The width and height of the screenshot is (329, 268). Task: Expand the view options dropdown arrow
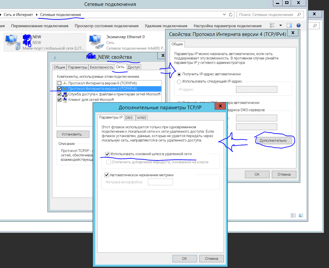[281, 25]
